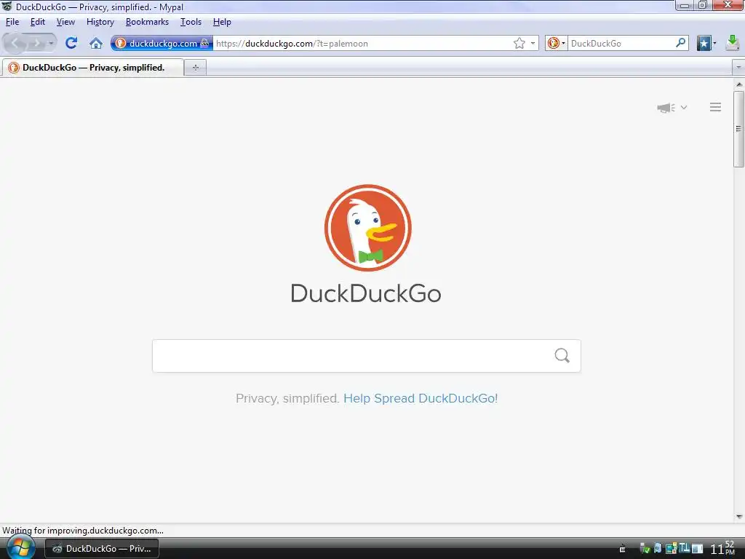Expand the bookmarks button dropdown arrow

point(714,43)
